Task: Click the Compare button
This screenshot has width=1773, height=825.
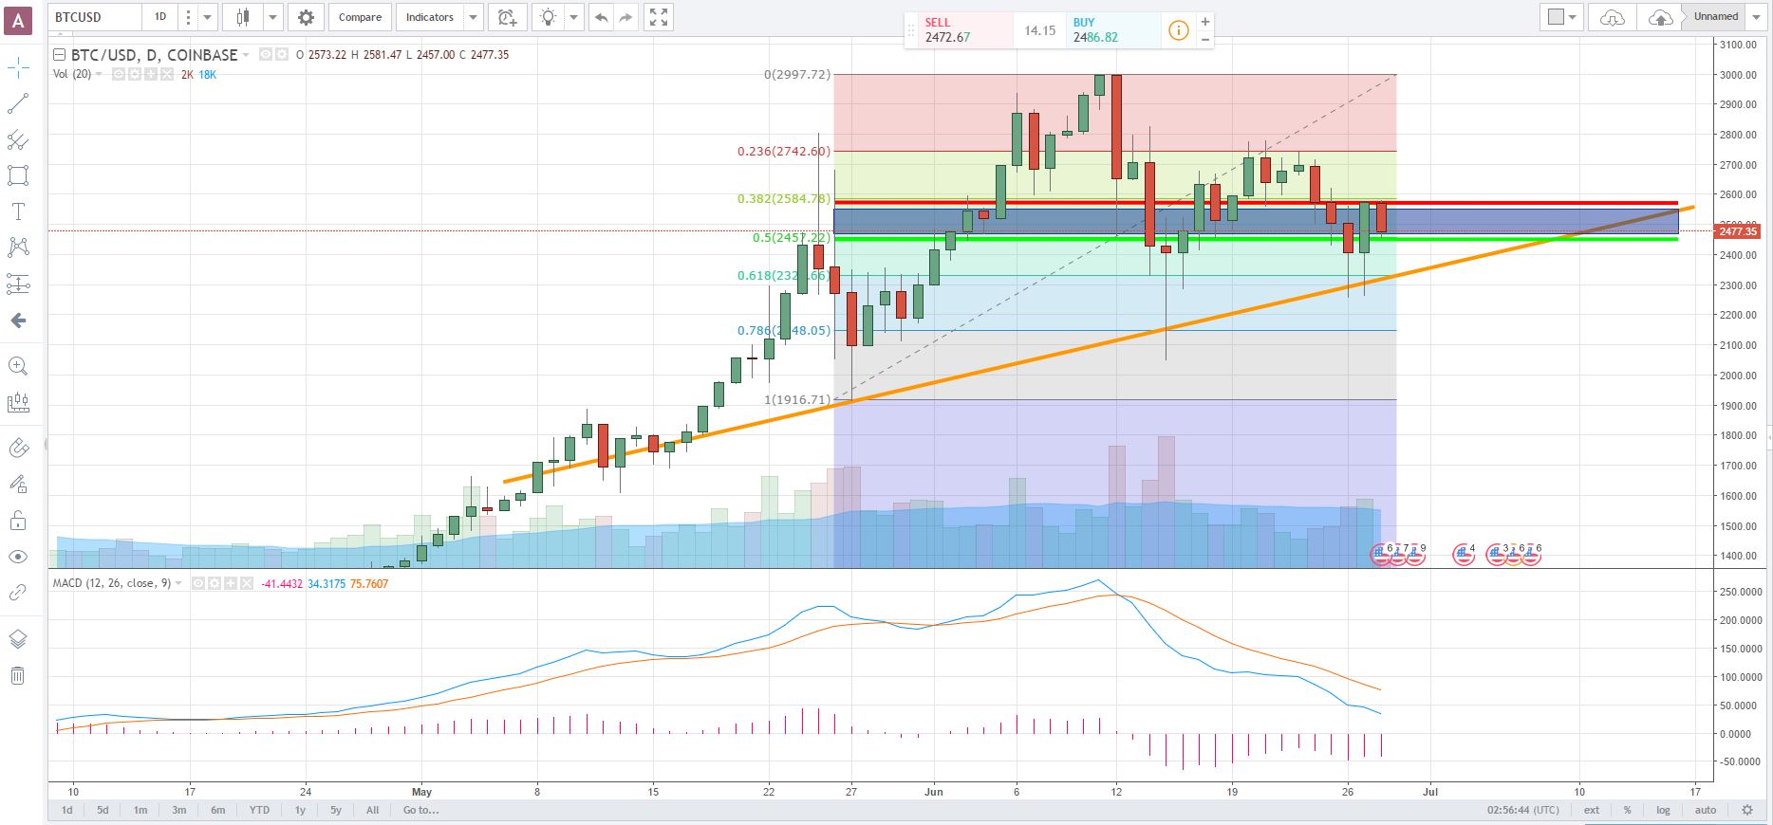Action: tap(360, 17)
